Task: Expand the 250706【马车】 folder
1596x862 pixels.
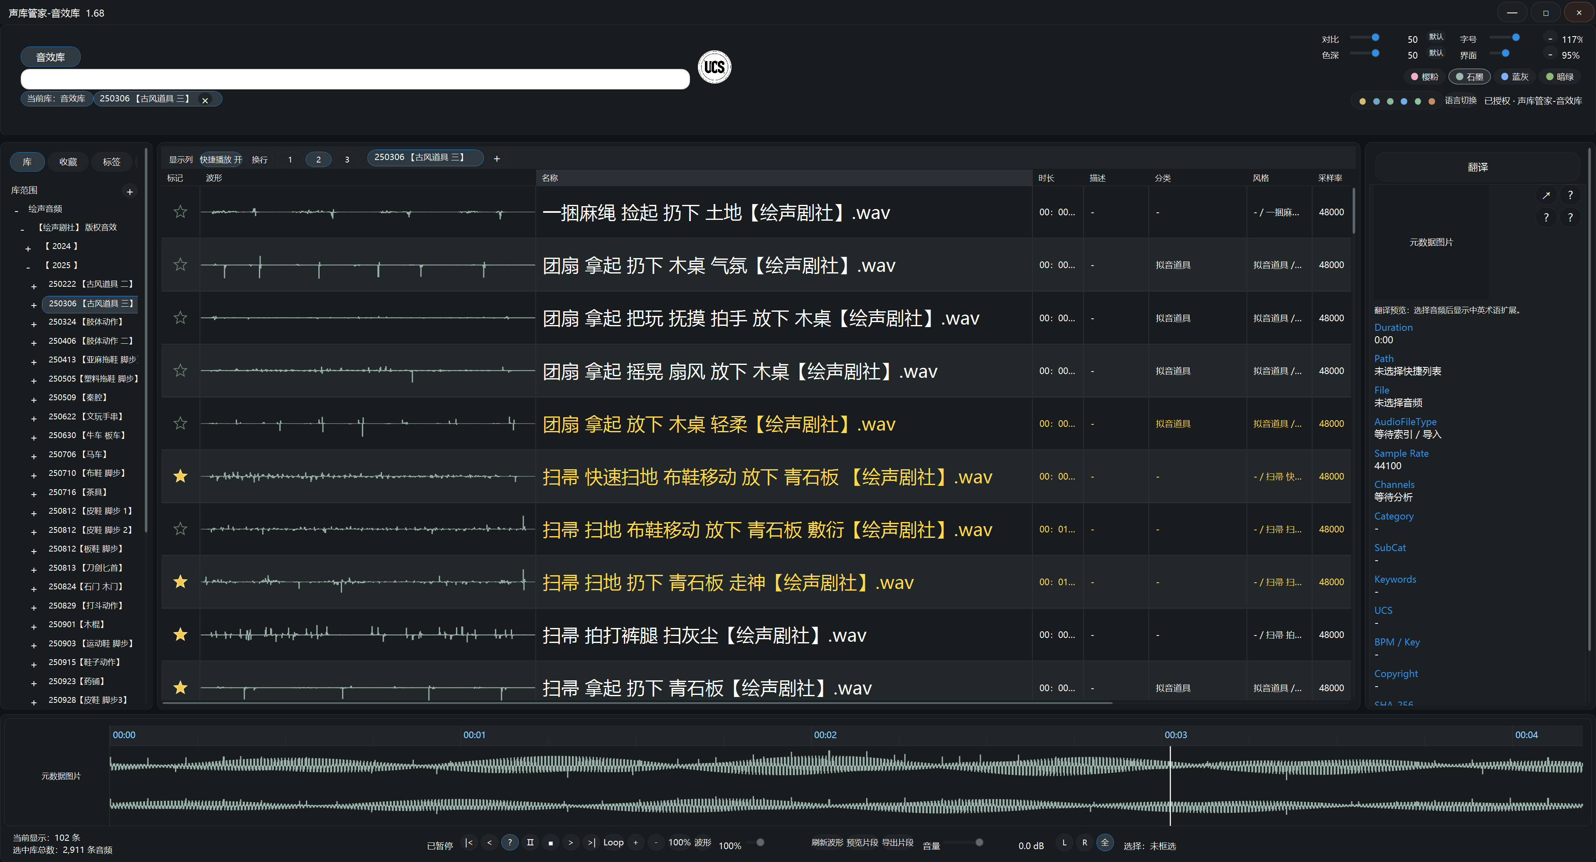Action: 34,456
